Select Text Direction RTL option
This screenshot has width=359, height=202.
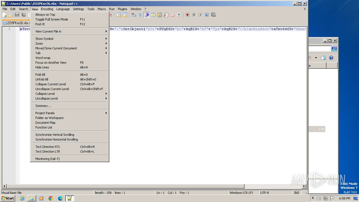[70, 147]
